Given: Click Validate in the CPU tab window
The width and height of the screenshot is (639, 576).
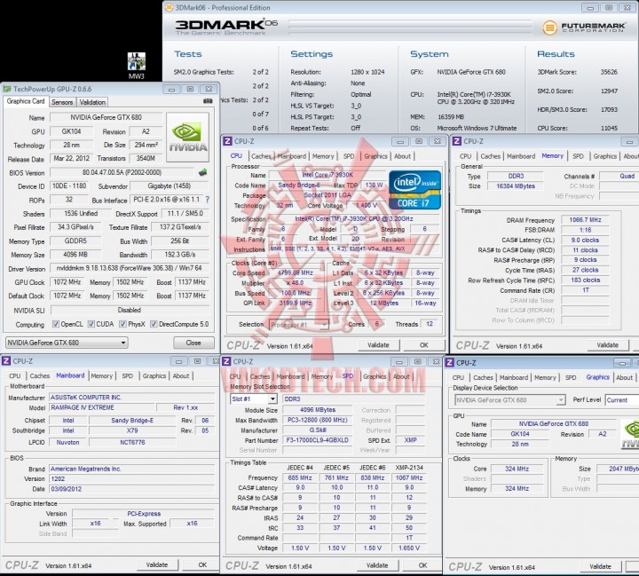Looking at the screenshot, I should (x=379, y=345).
